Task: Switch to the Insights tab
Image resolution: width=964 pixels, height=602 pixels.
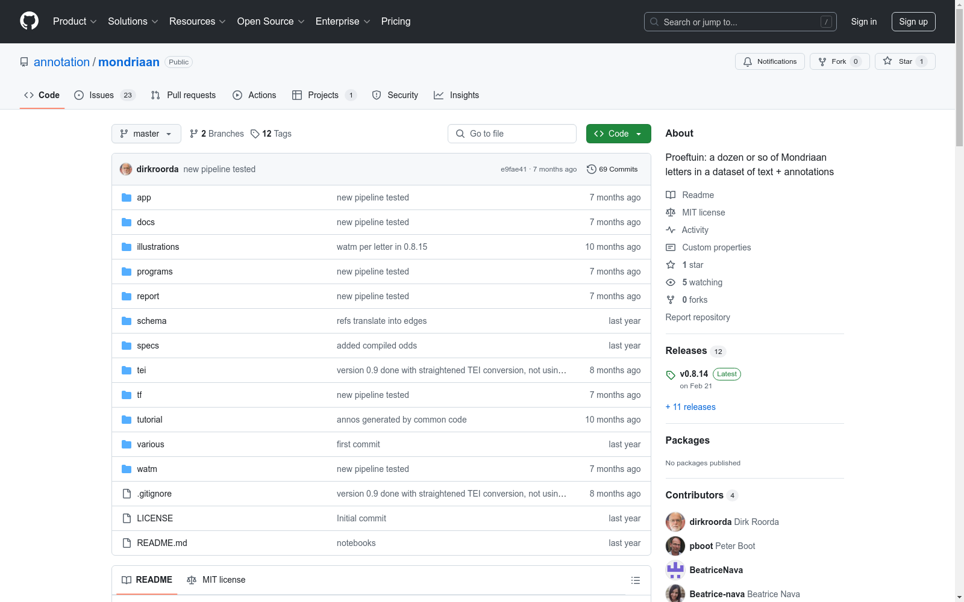Action: click(456, 95)
